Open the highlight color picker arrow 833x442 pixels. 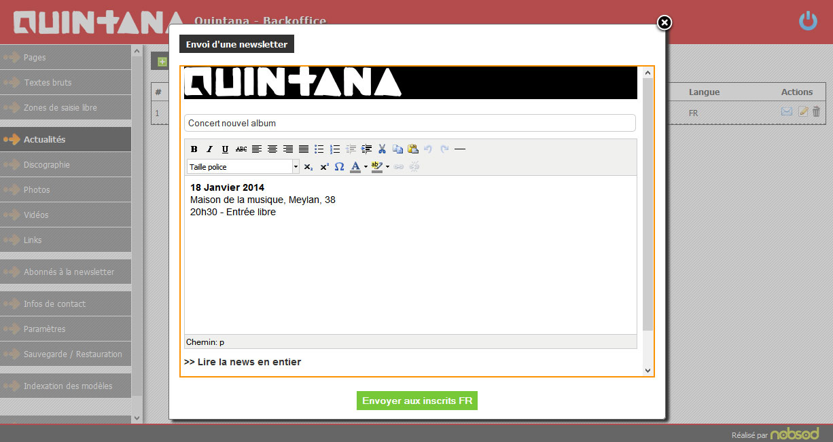(387, 166)
